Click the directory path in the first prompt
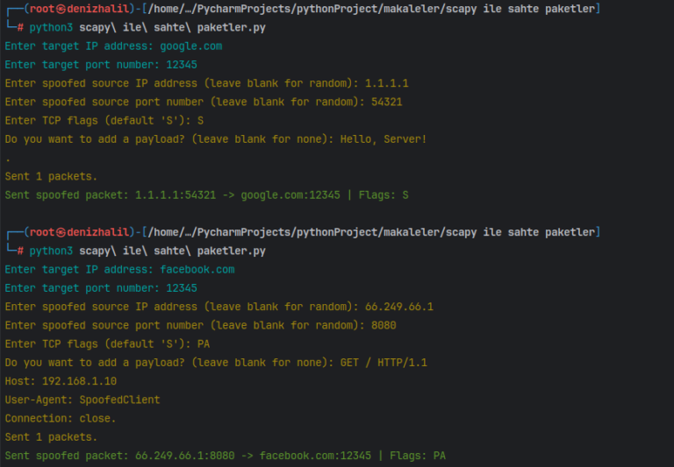 click(372, 9)
